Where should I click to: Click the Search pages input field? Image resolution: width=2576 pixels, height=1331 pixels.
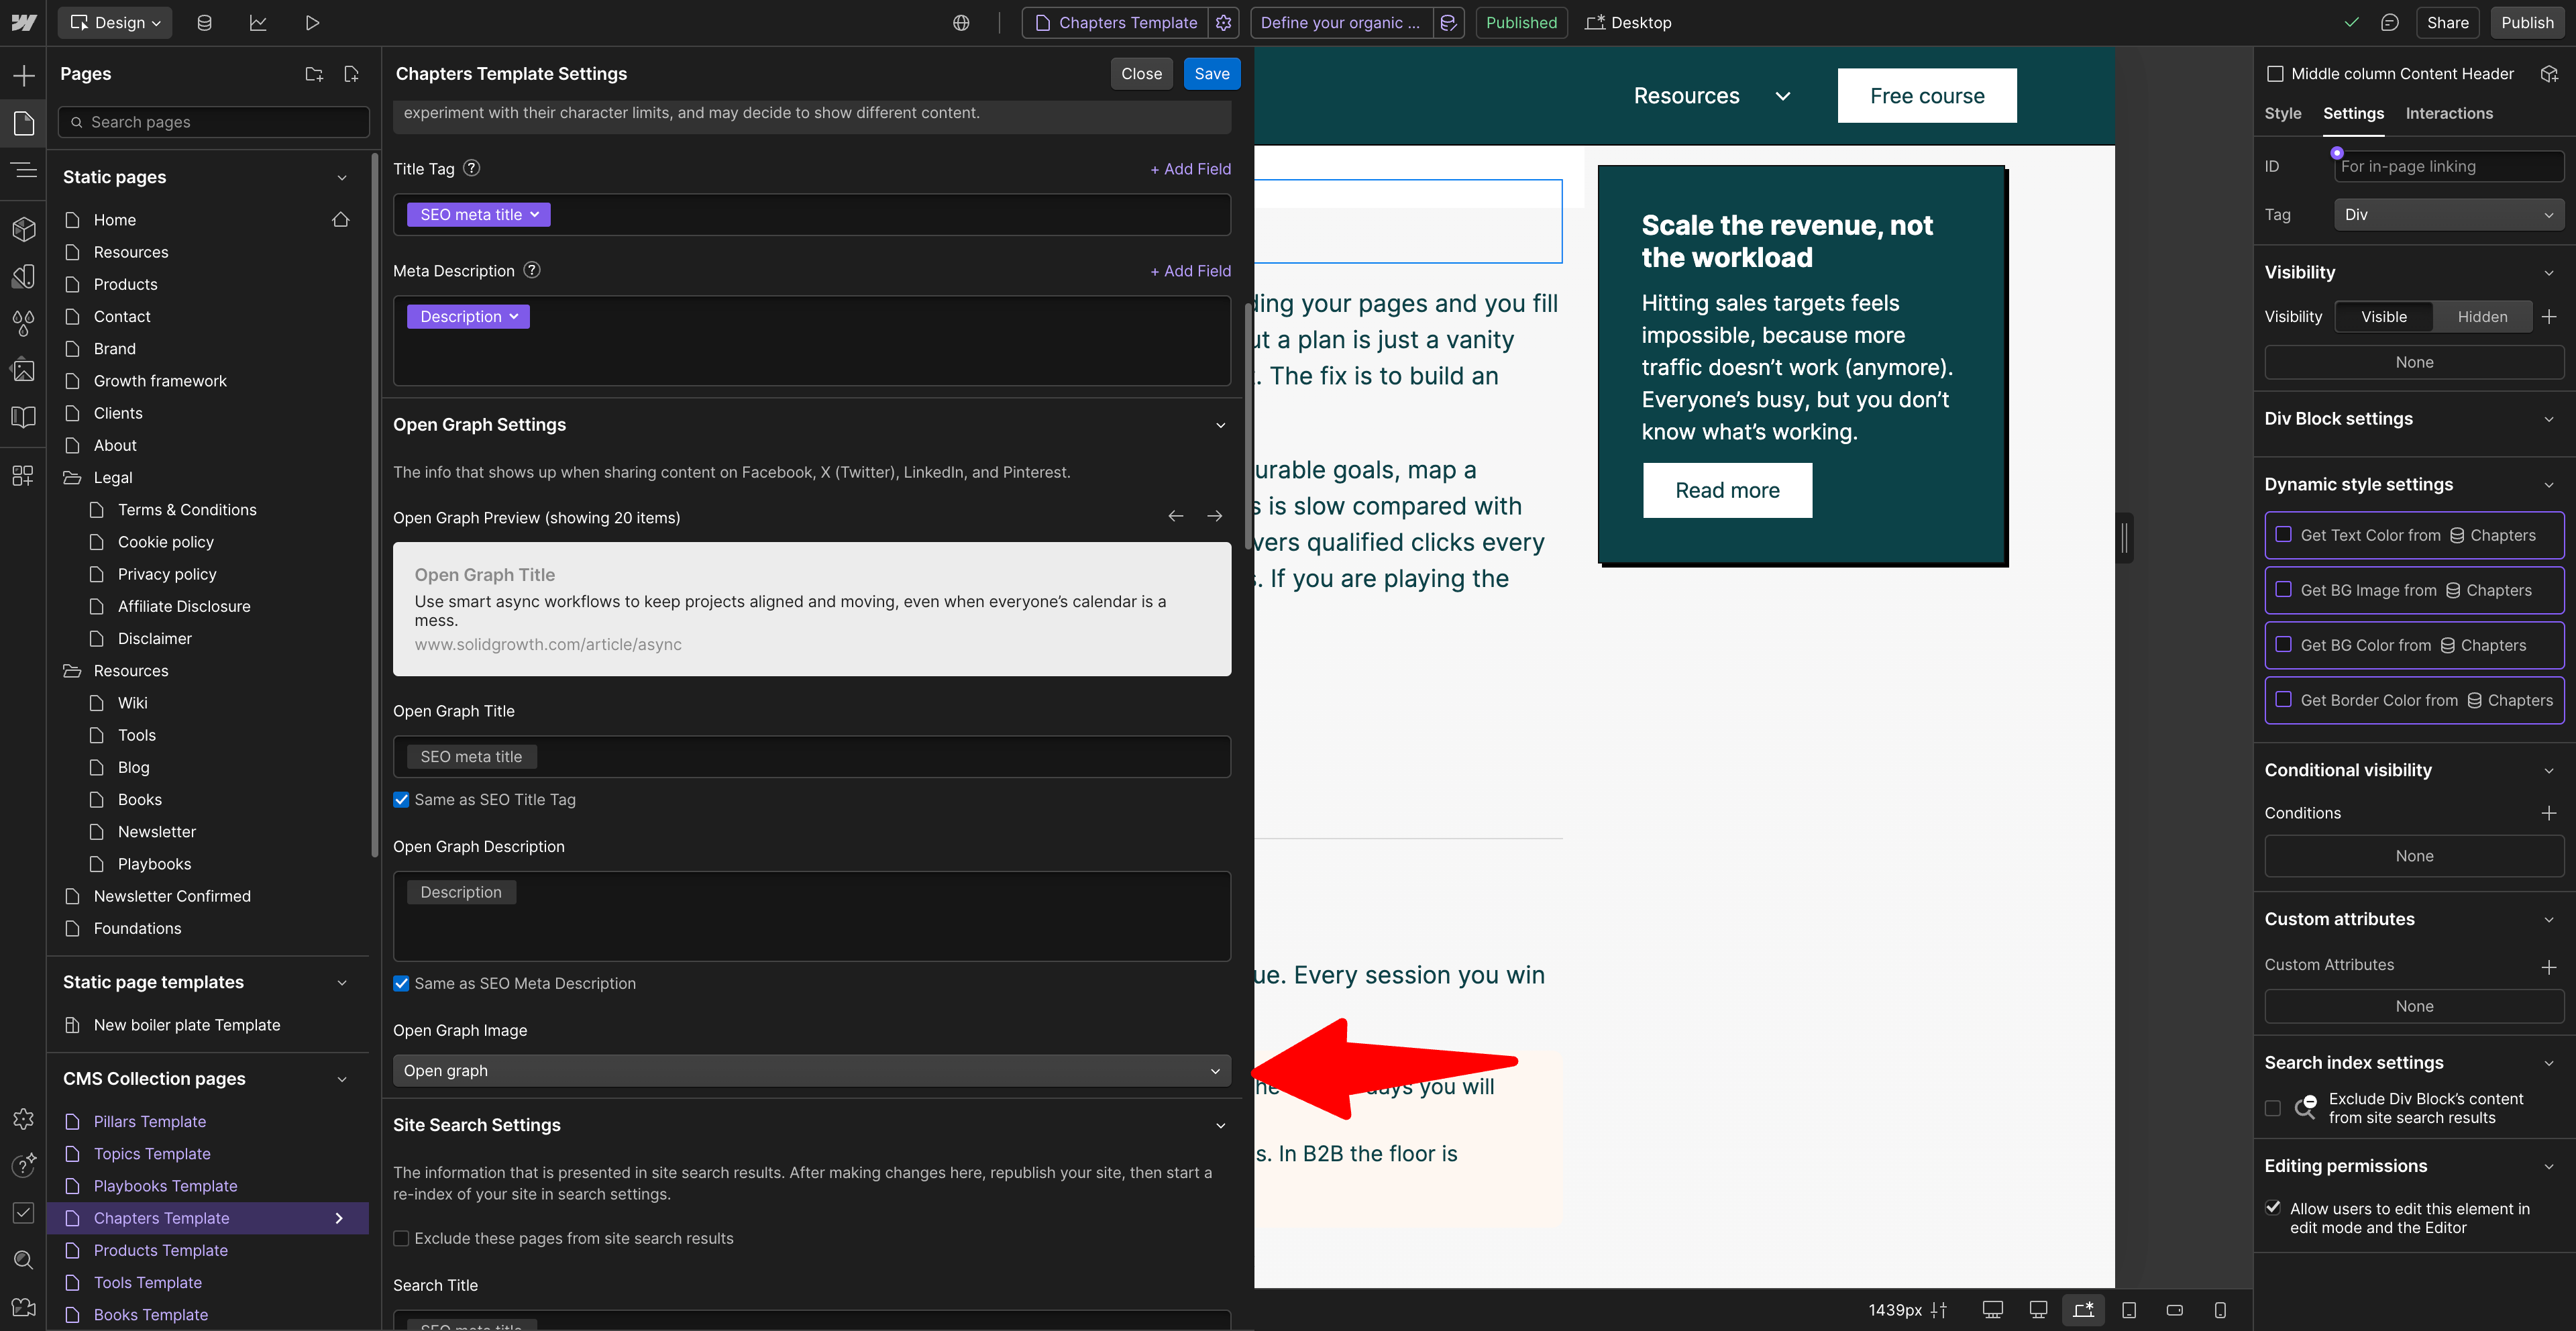click(x=214, y=122)
